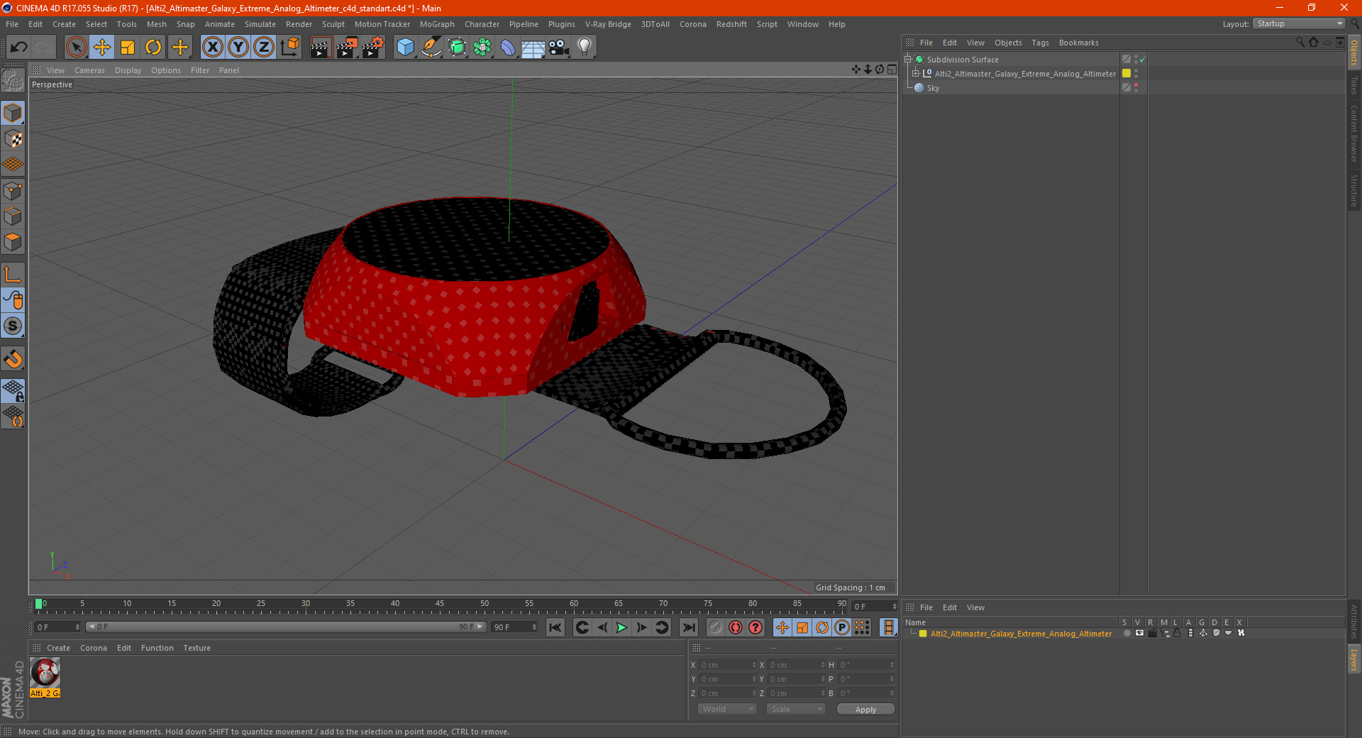
Task: Open the Simulate menu
Action: click(x=260, y=24)
